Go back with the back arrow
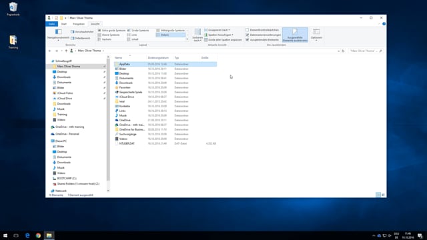Screen dimensions: 427x240 tap(50, 51)
